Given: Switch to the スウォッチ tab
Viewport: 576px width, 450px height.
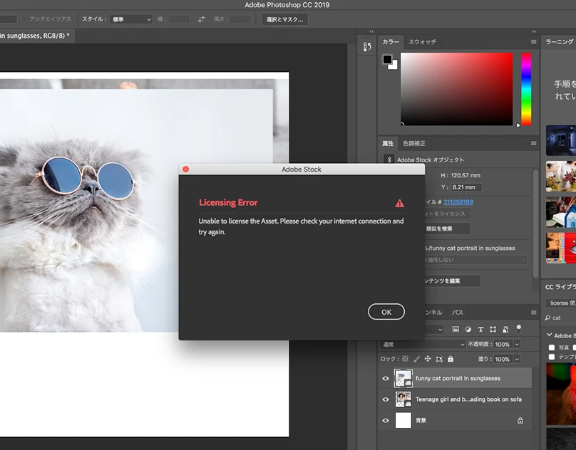Looking at the screenshot, I should pyautogui.click(x=422, y=42).
